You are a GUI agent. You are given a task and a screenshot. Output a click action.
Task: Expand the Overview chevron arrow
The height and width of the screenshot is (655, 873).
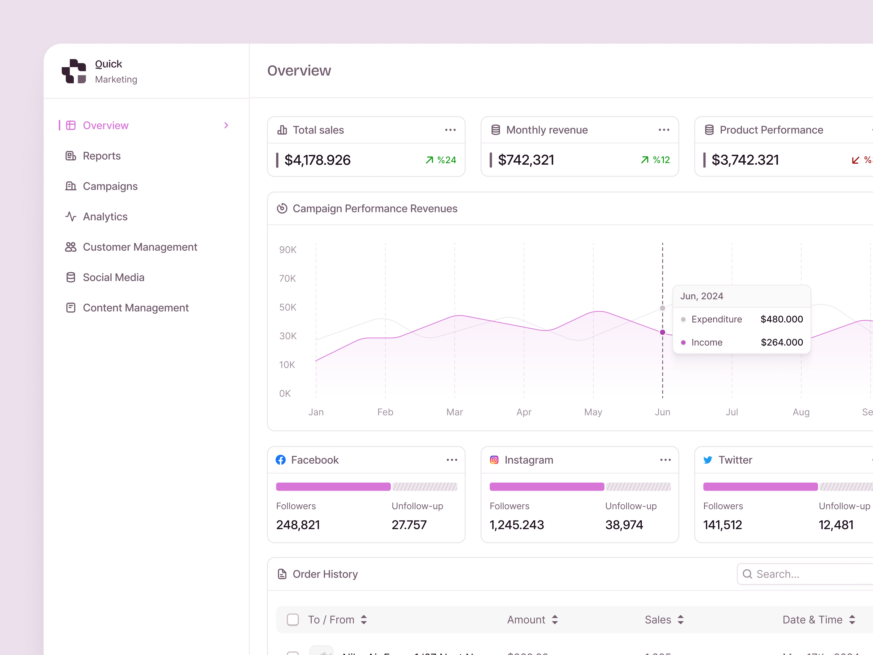click(x=226, y=125)
